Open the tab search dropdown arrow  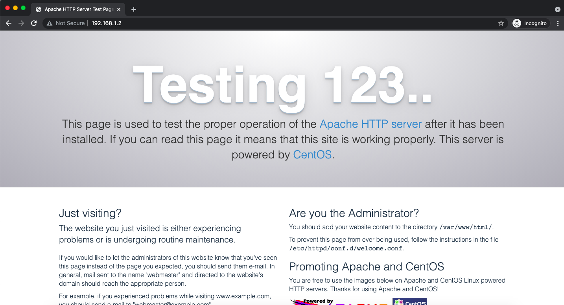[x=557, y=9]
